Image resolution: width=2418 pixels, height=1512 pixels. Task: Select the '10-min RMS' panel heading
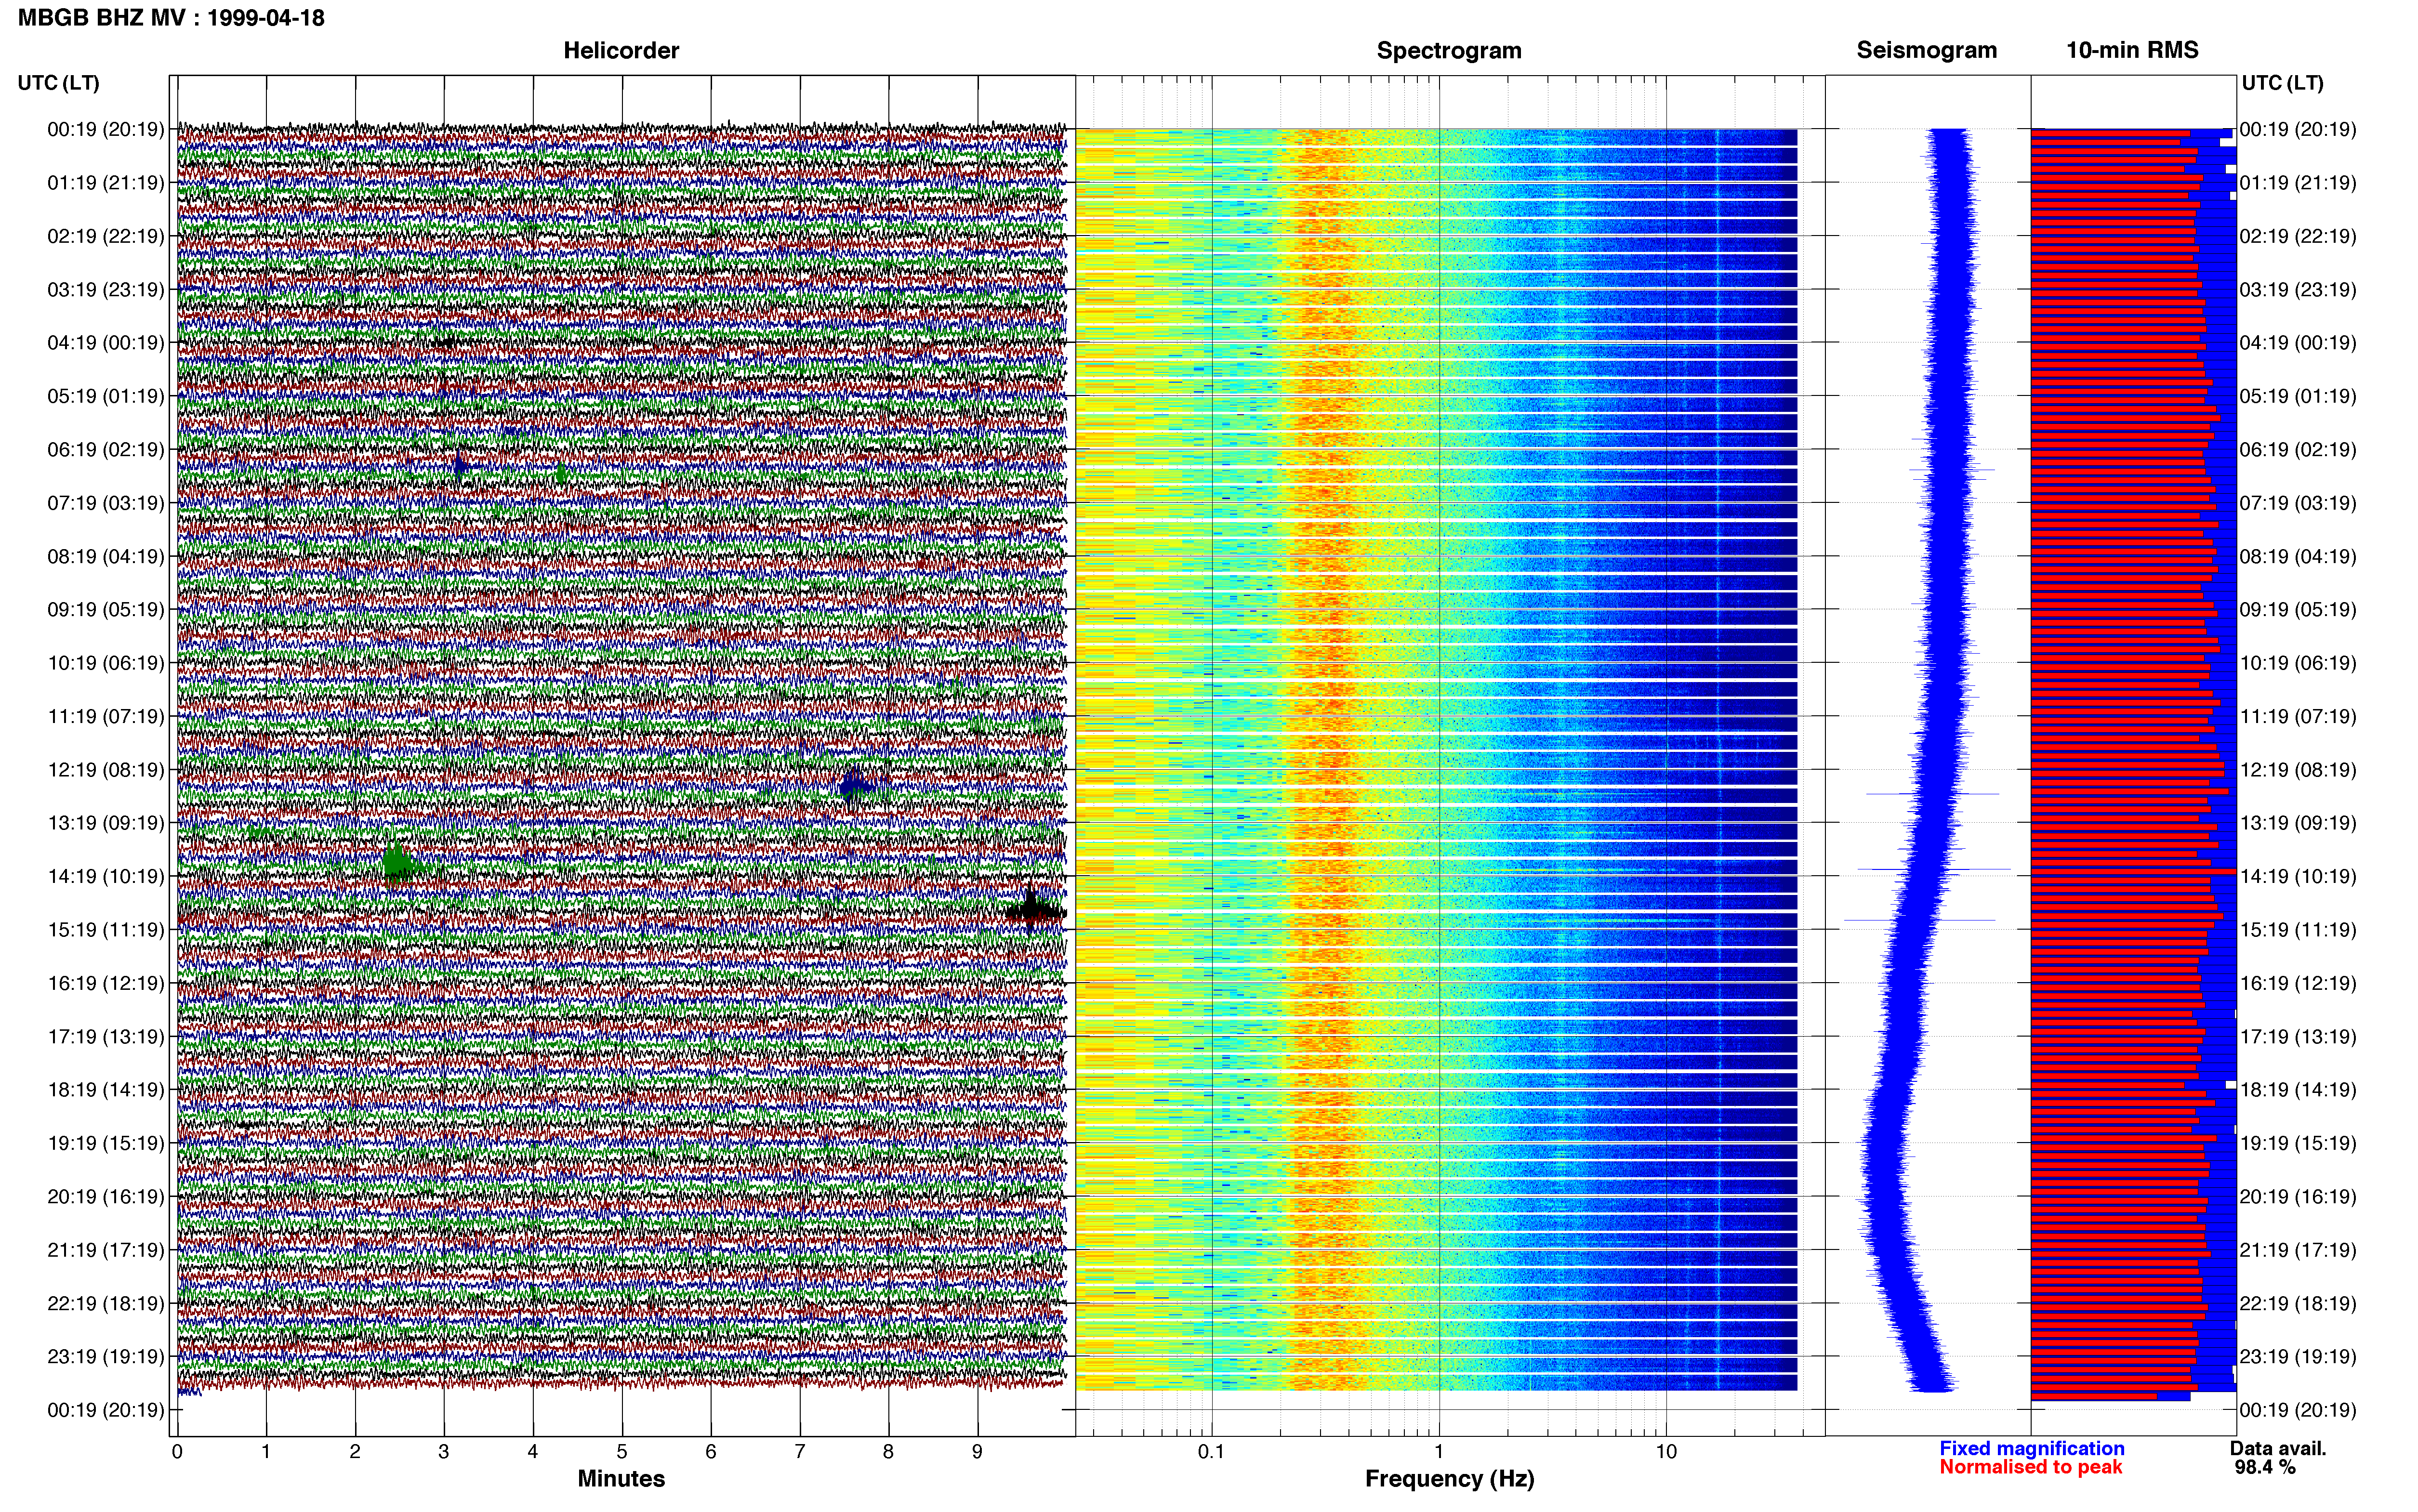[2132, 50]
